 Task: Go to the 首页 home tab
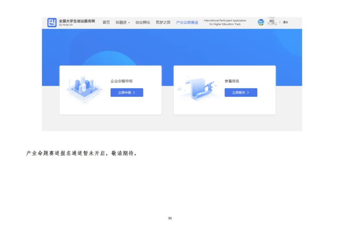pos(106,23)
